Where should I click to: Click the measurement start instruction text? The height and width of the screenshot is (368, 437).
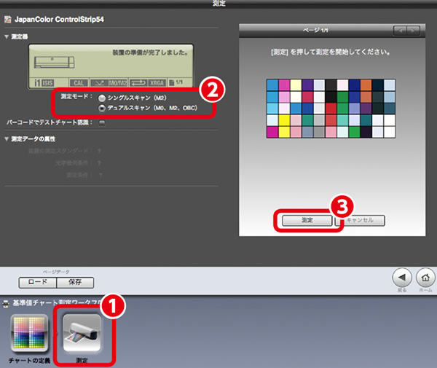click(331, 52)
